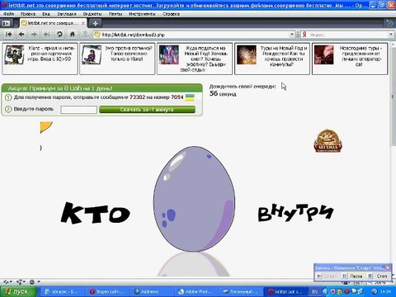Viewport: 396px width, 297px height.
Task: Open the closed tabs trash icon
Action: (389, 23)
